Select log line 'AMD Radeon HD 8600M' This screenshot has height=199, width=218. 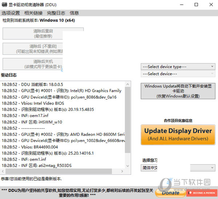pyautogui.click(x=63, y=134)
